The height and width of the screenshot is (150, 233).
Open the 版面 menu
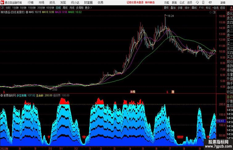tap(174, 2)
